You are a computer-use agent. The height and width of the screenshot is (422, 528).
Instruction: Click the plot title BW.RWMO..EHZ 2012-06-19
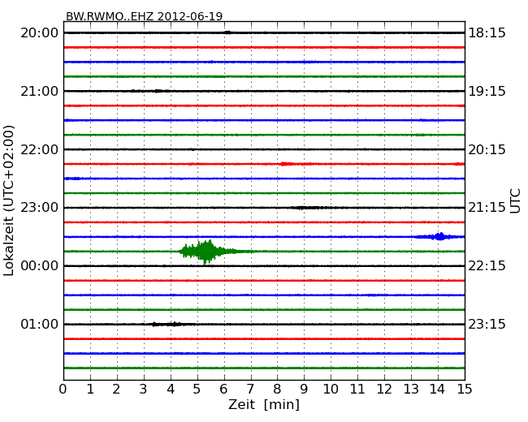click(x=144, y=16)
